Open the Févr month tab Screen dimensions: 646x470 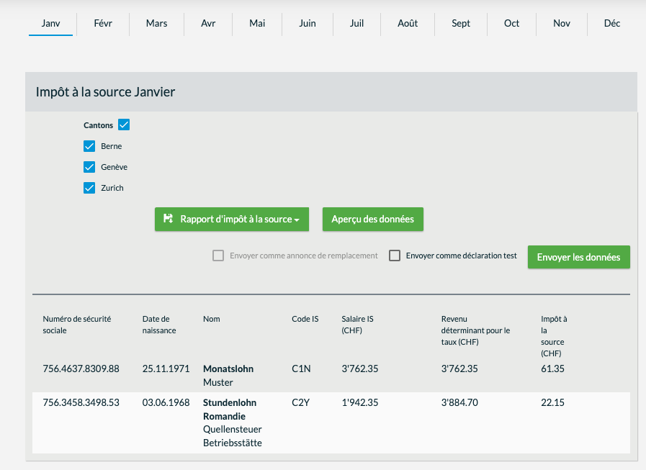[103, 24]
